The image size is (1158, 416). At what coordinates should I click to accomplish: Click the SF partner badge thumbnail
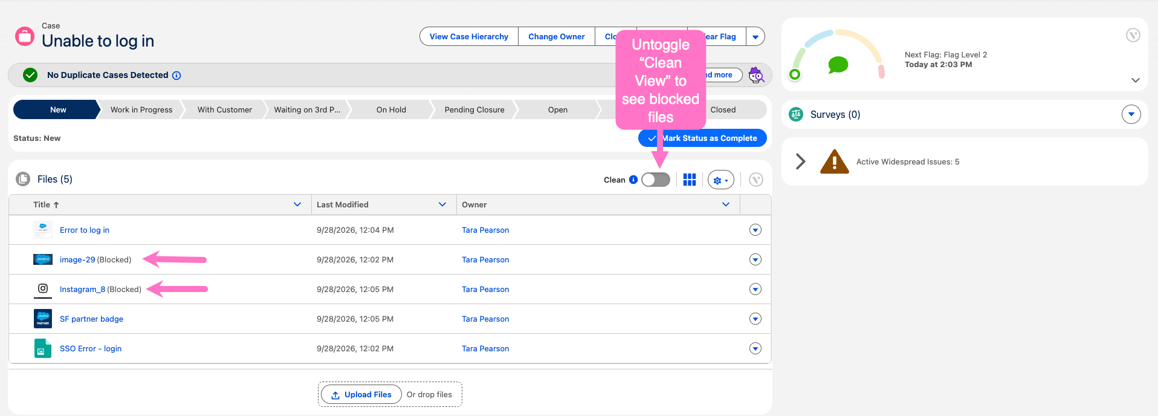pos(43,319)
